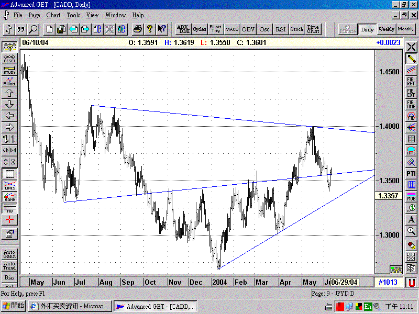Open the Stoch stochastic study

pyautogui.click(x=296, y=29)
